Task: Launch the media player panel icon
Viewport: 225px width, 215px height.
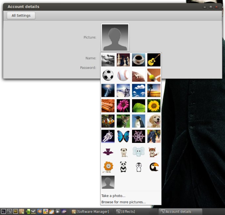Action: 58,212
